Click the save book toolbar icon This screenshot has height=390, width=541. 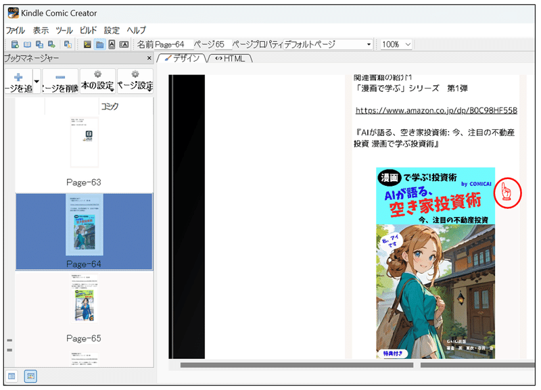39,45
